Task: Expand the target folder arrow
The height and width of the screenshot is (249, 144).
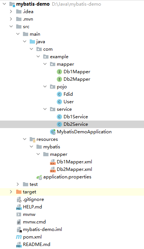Action: pos(11,192)
